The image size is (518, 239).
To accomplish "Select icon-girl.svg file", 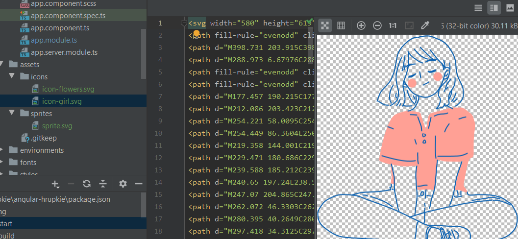I will click(62, 101).
